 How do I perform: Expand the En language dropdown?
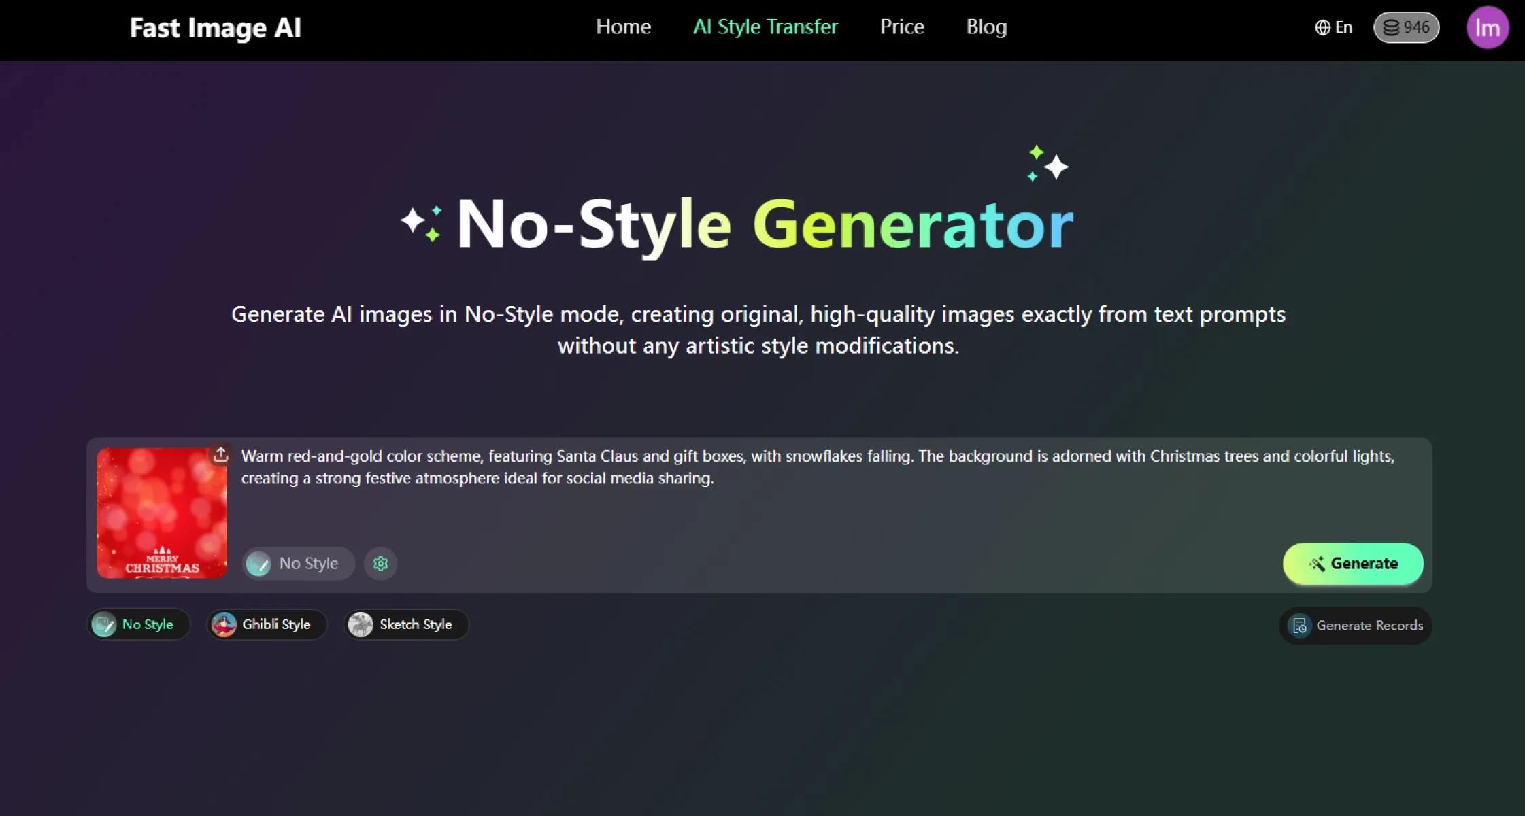(x=1343, y=27)
